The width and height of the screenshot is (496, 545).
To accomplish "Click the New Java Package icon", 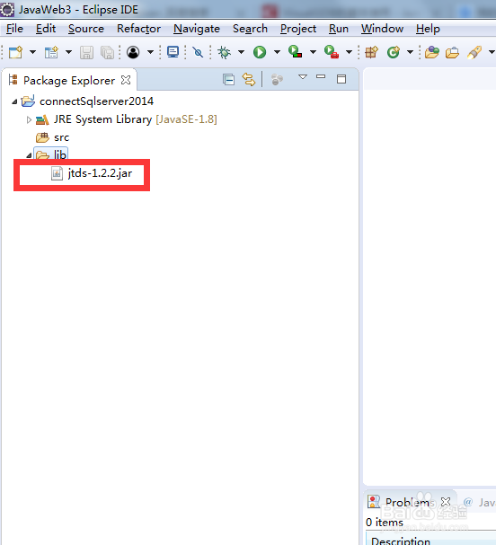I will [371, 52].
